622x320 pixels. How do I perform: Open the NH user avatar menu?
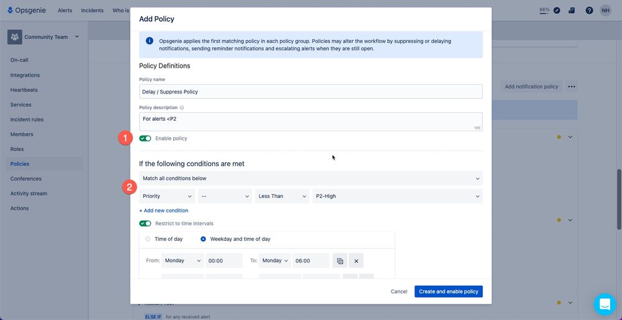pos(606,11)
